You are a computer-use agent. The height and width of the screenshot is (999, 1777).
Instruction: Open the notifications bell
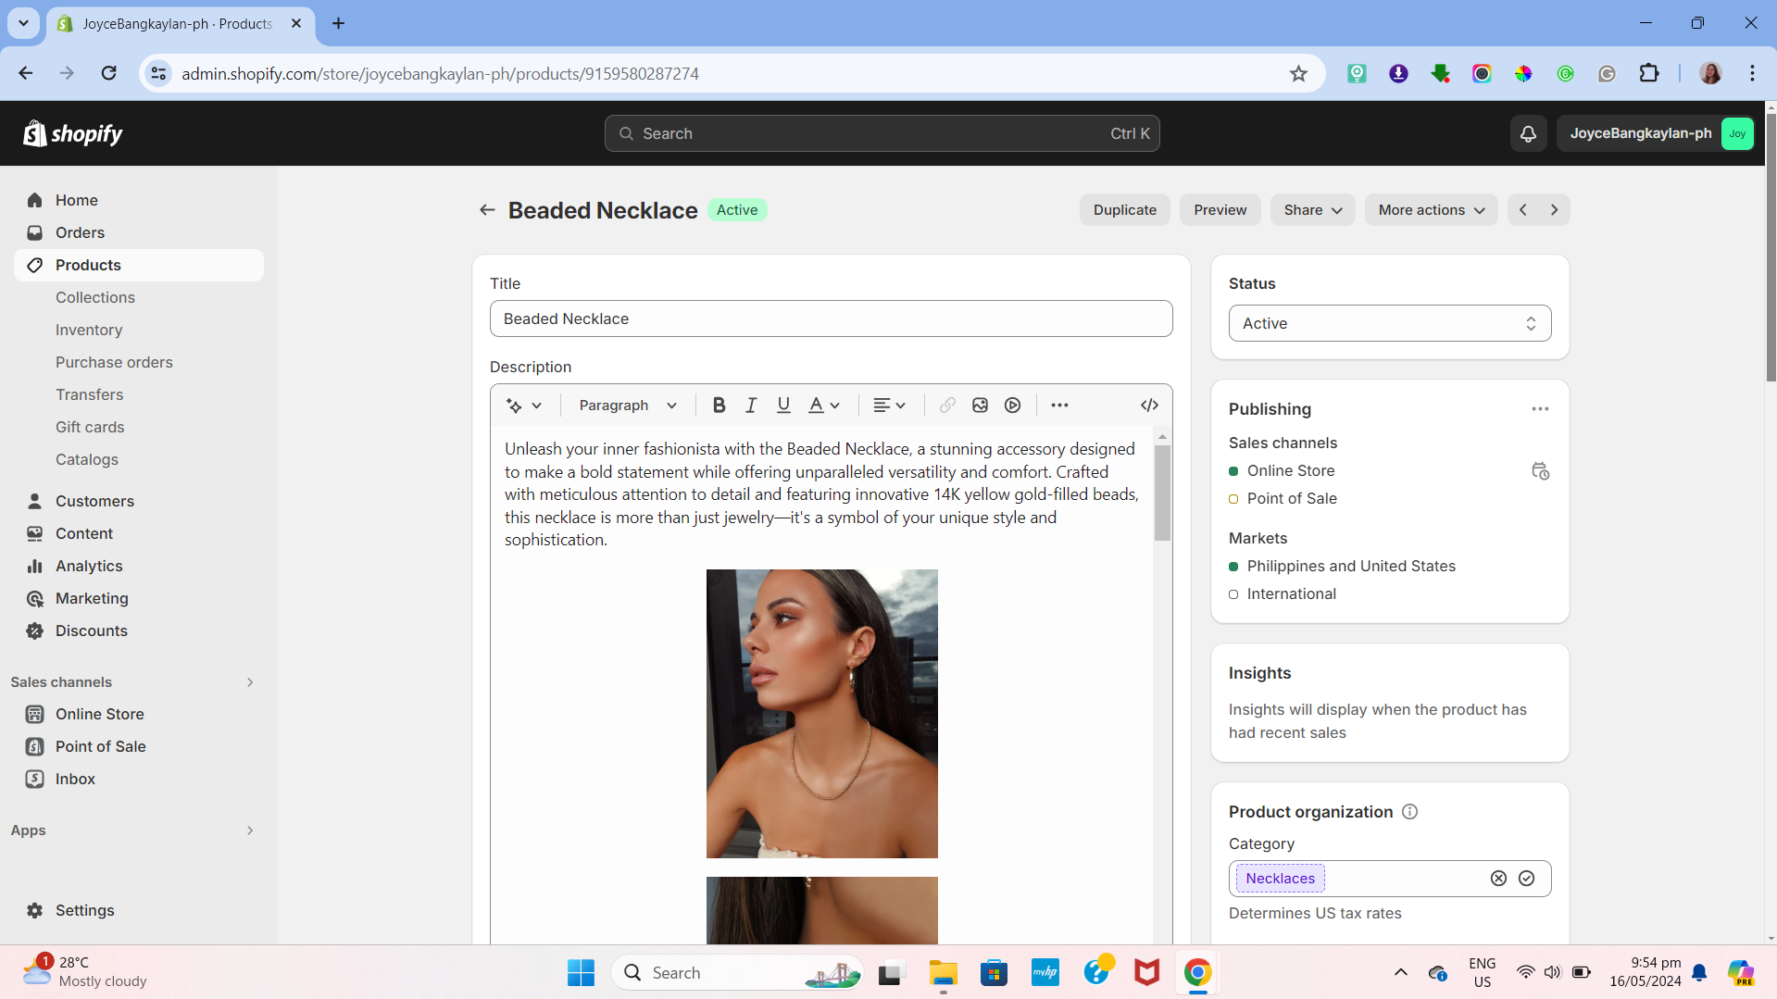click(1528, 133)
